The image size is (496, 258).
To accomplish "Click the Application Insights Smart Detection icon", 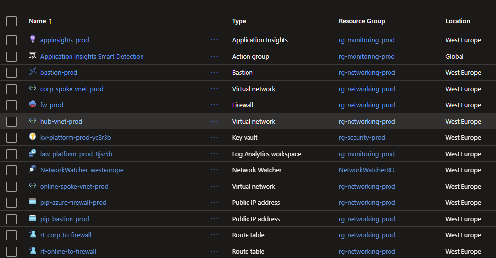I will 33,56.
